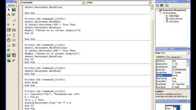The height and width of the screenshot is (110, 196).
Task: Click the Private Sub Command4_Click() line
Action: coord(45,68)
